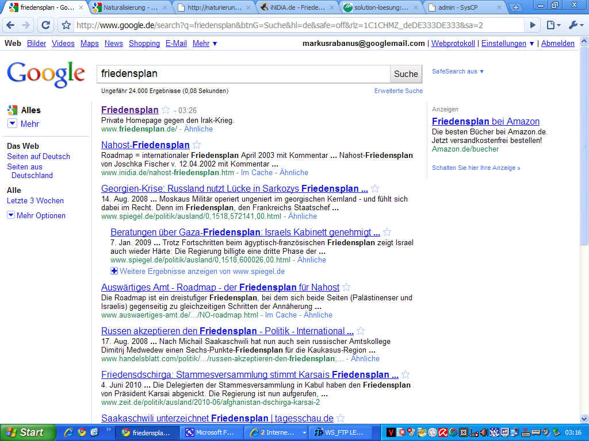Viewport: 589px width, 441px height.
Task: Open E-Mail from top navigation
Action: (x=176, y=44)
